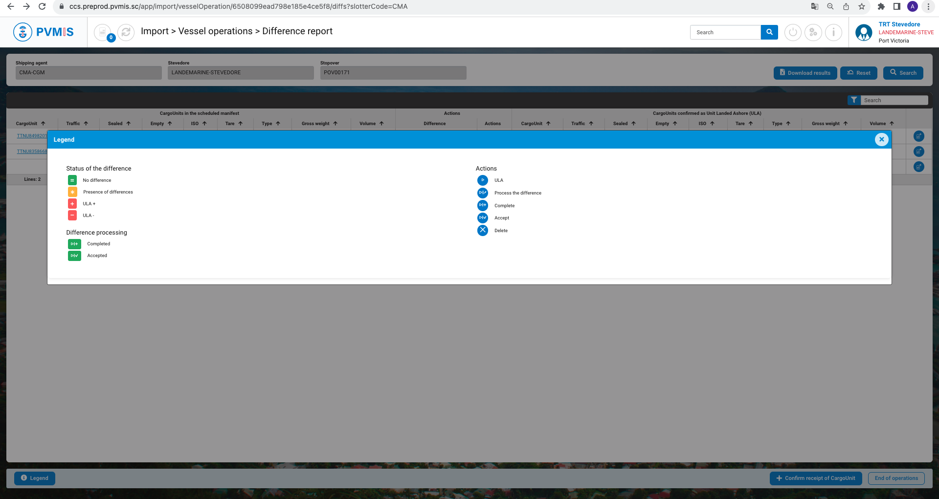Open the settings gears icon

pyautogui.click(x=813, y=33)
